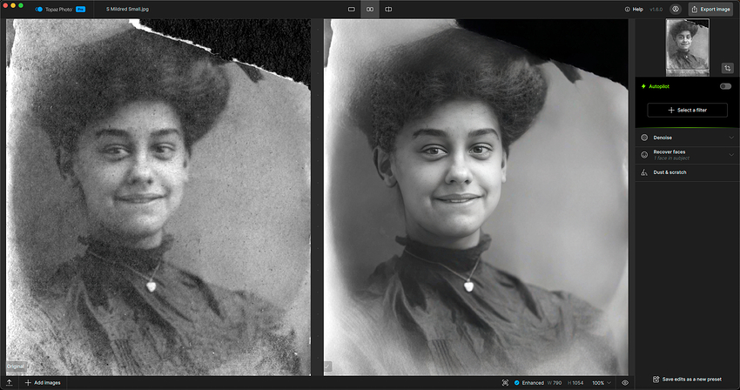Click the original image preview pane
Viewport: 740px width, 390px height.
pyautogui.click(x=158, y=198)
